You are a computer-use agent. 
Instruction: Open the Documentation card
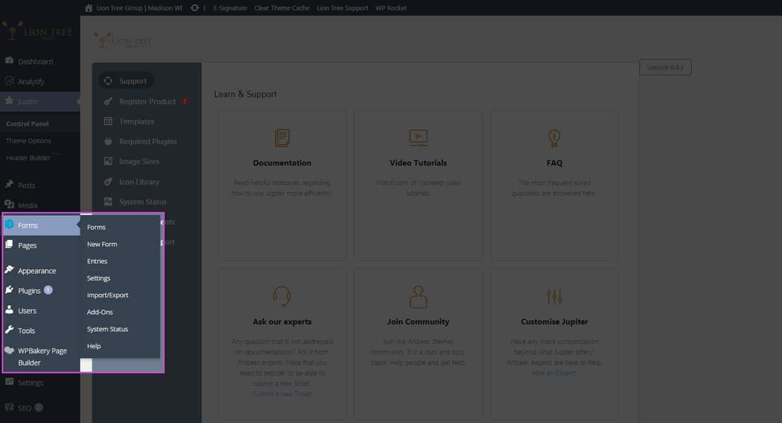tap(282, 186)
